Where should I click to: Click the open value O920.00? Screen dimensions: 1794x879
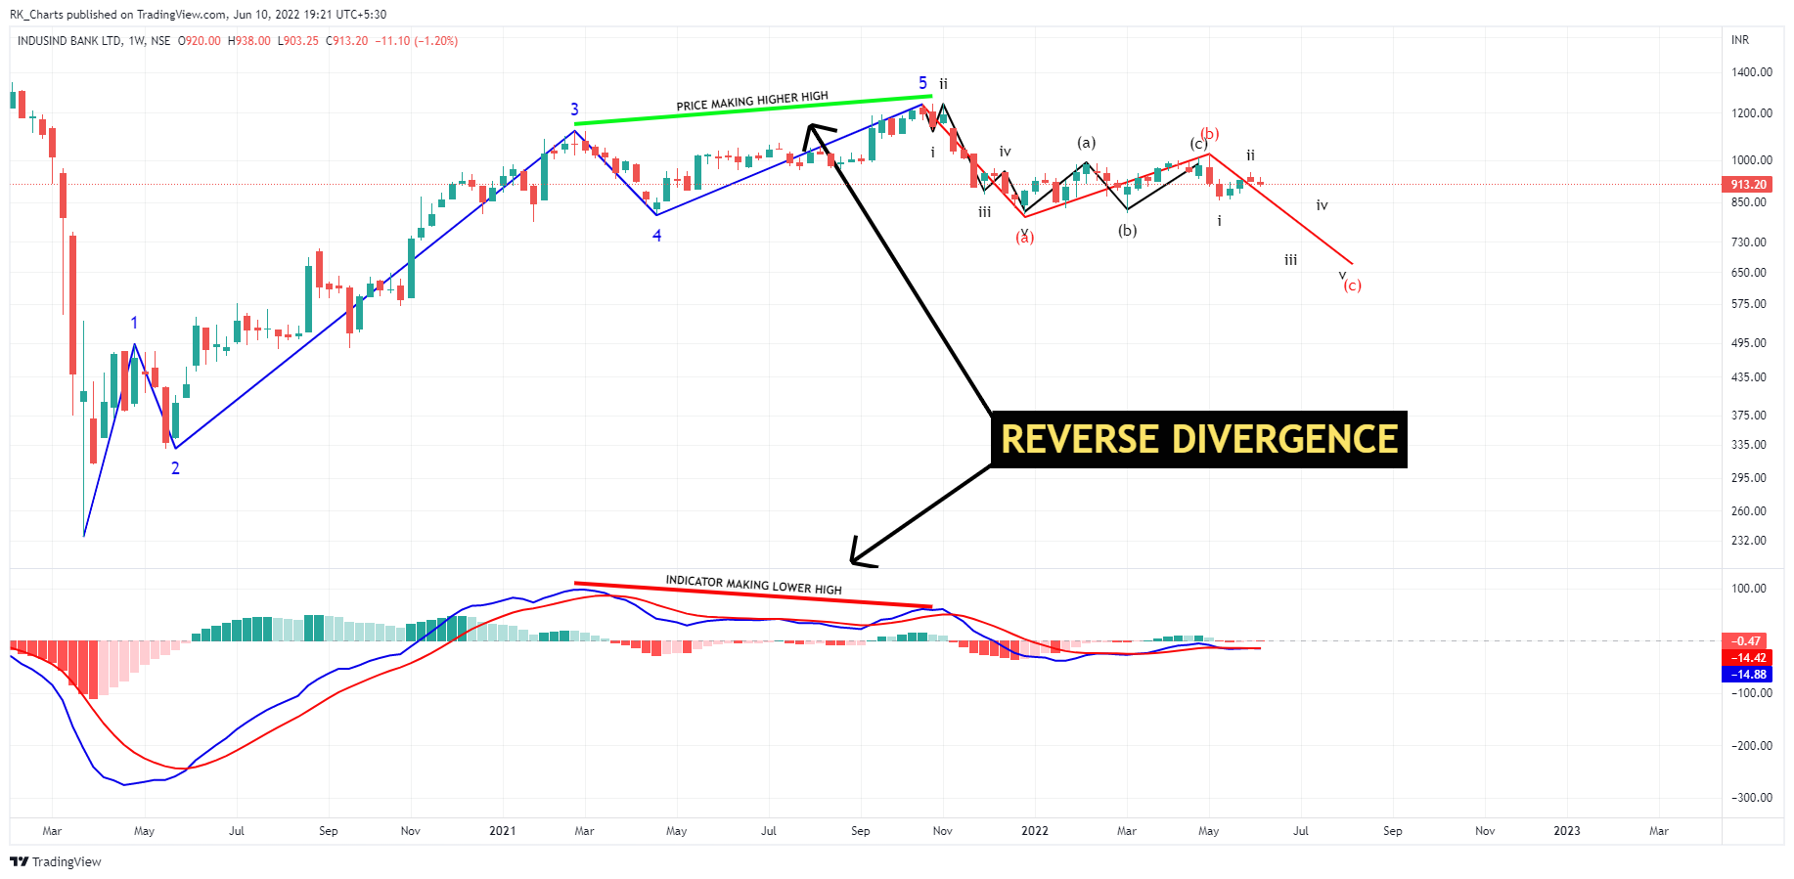click(x=199, y=41)
